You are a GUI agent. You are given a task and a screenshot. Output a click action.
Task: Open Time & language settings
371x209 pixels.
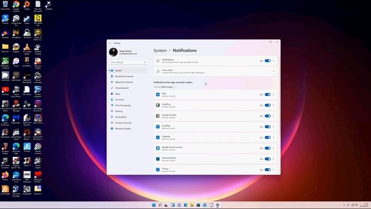(128, 105)
